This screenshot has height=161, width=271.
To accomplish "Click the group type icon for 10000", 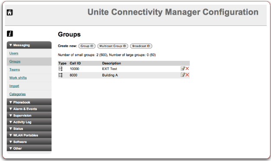I will coord(61,69).
